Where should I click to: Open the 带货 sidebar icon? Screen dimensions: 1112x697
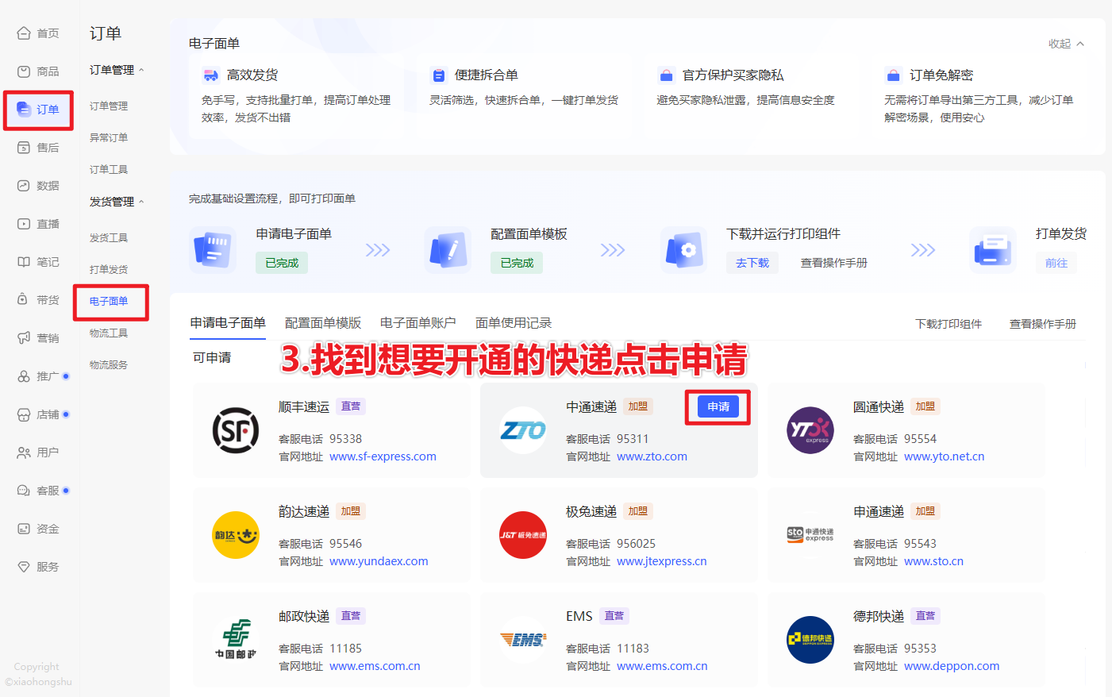coord(24,300)
